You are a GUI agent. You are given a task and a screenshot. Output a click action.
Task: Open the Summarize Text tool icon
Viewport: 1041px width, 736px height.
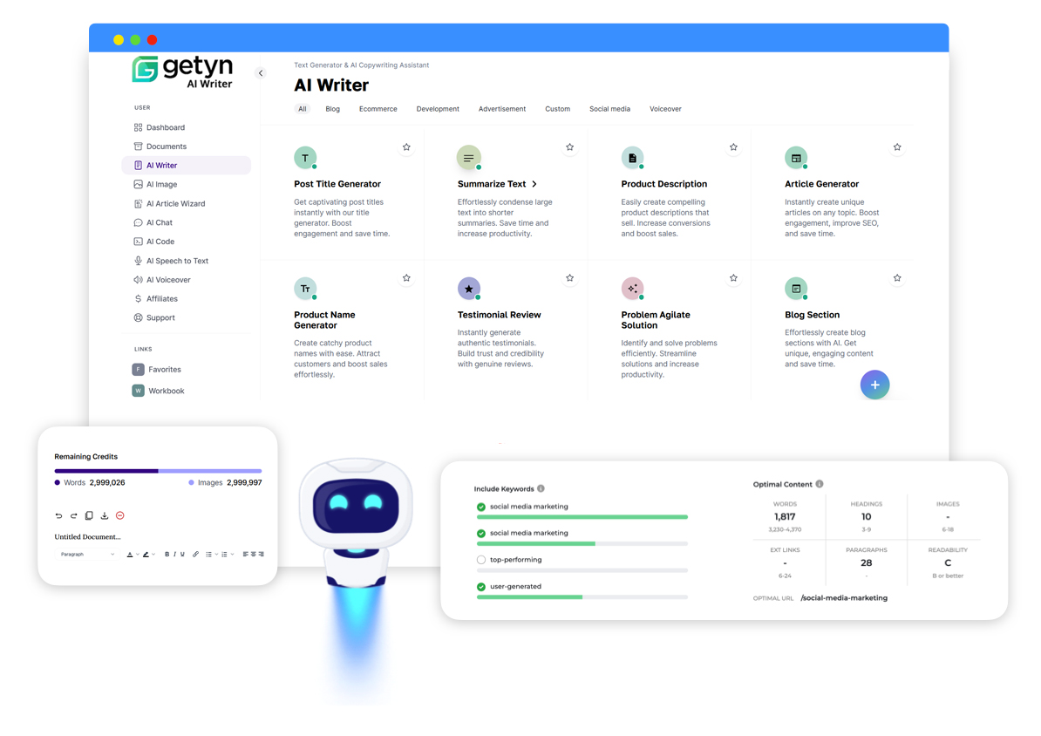coord(469,158)
